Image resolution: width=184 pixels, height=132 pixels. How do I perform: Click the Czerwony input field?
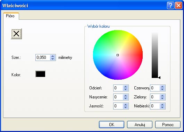click(155, 88)
